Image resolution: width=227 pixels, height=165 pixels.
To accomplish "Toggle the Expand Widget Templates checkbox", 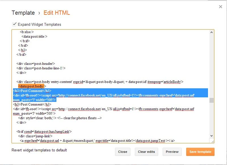I will [14, 24].
